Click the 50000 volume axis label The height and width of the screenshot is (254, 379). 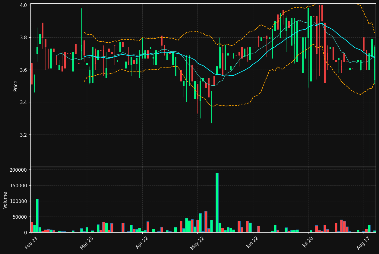coord(20,217)
